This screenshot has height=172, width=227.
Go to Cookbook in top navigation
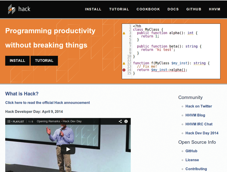pos(148,9)
